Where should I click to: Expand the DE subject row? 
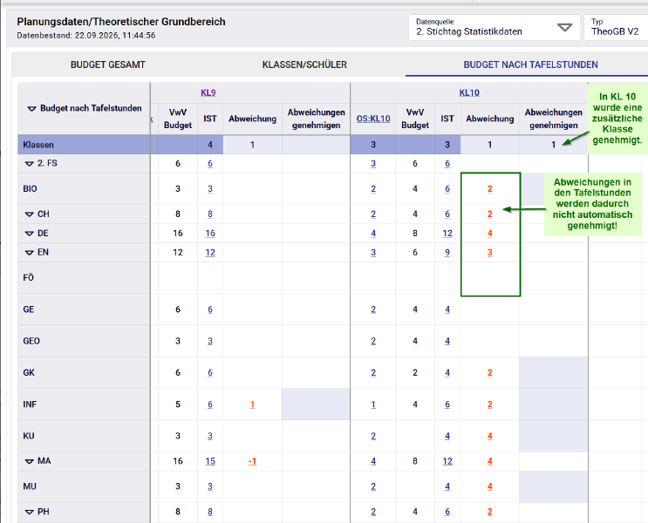pyautogui.click(x=30, y=234)
